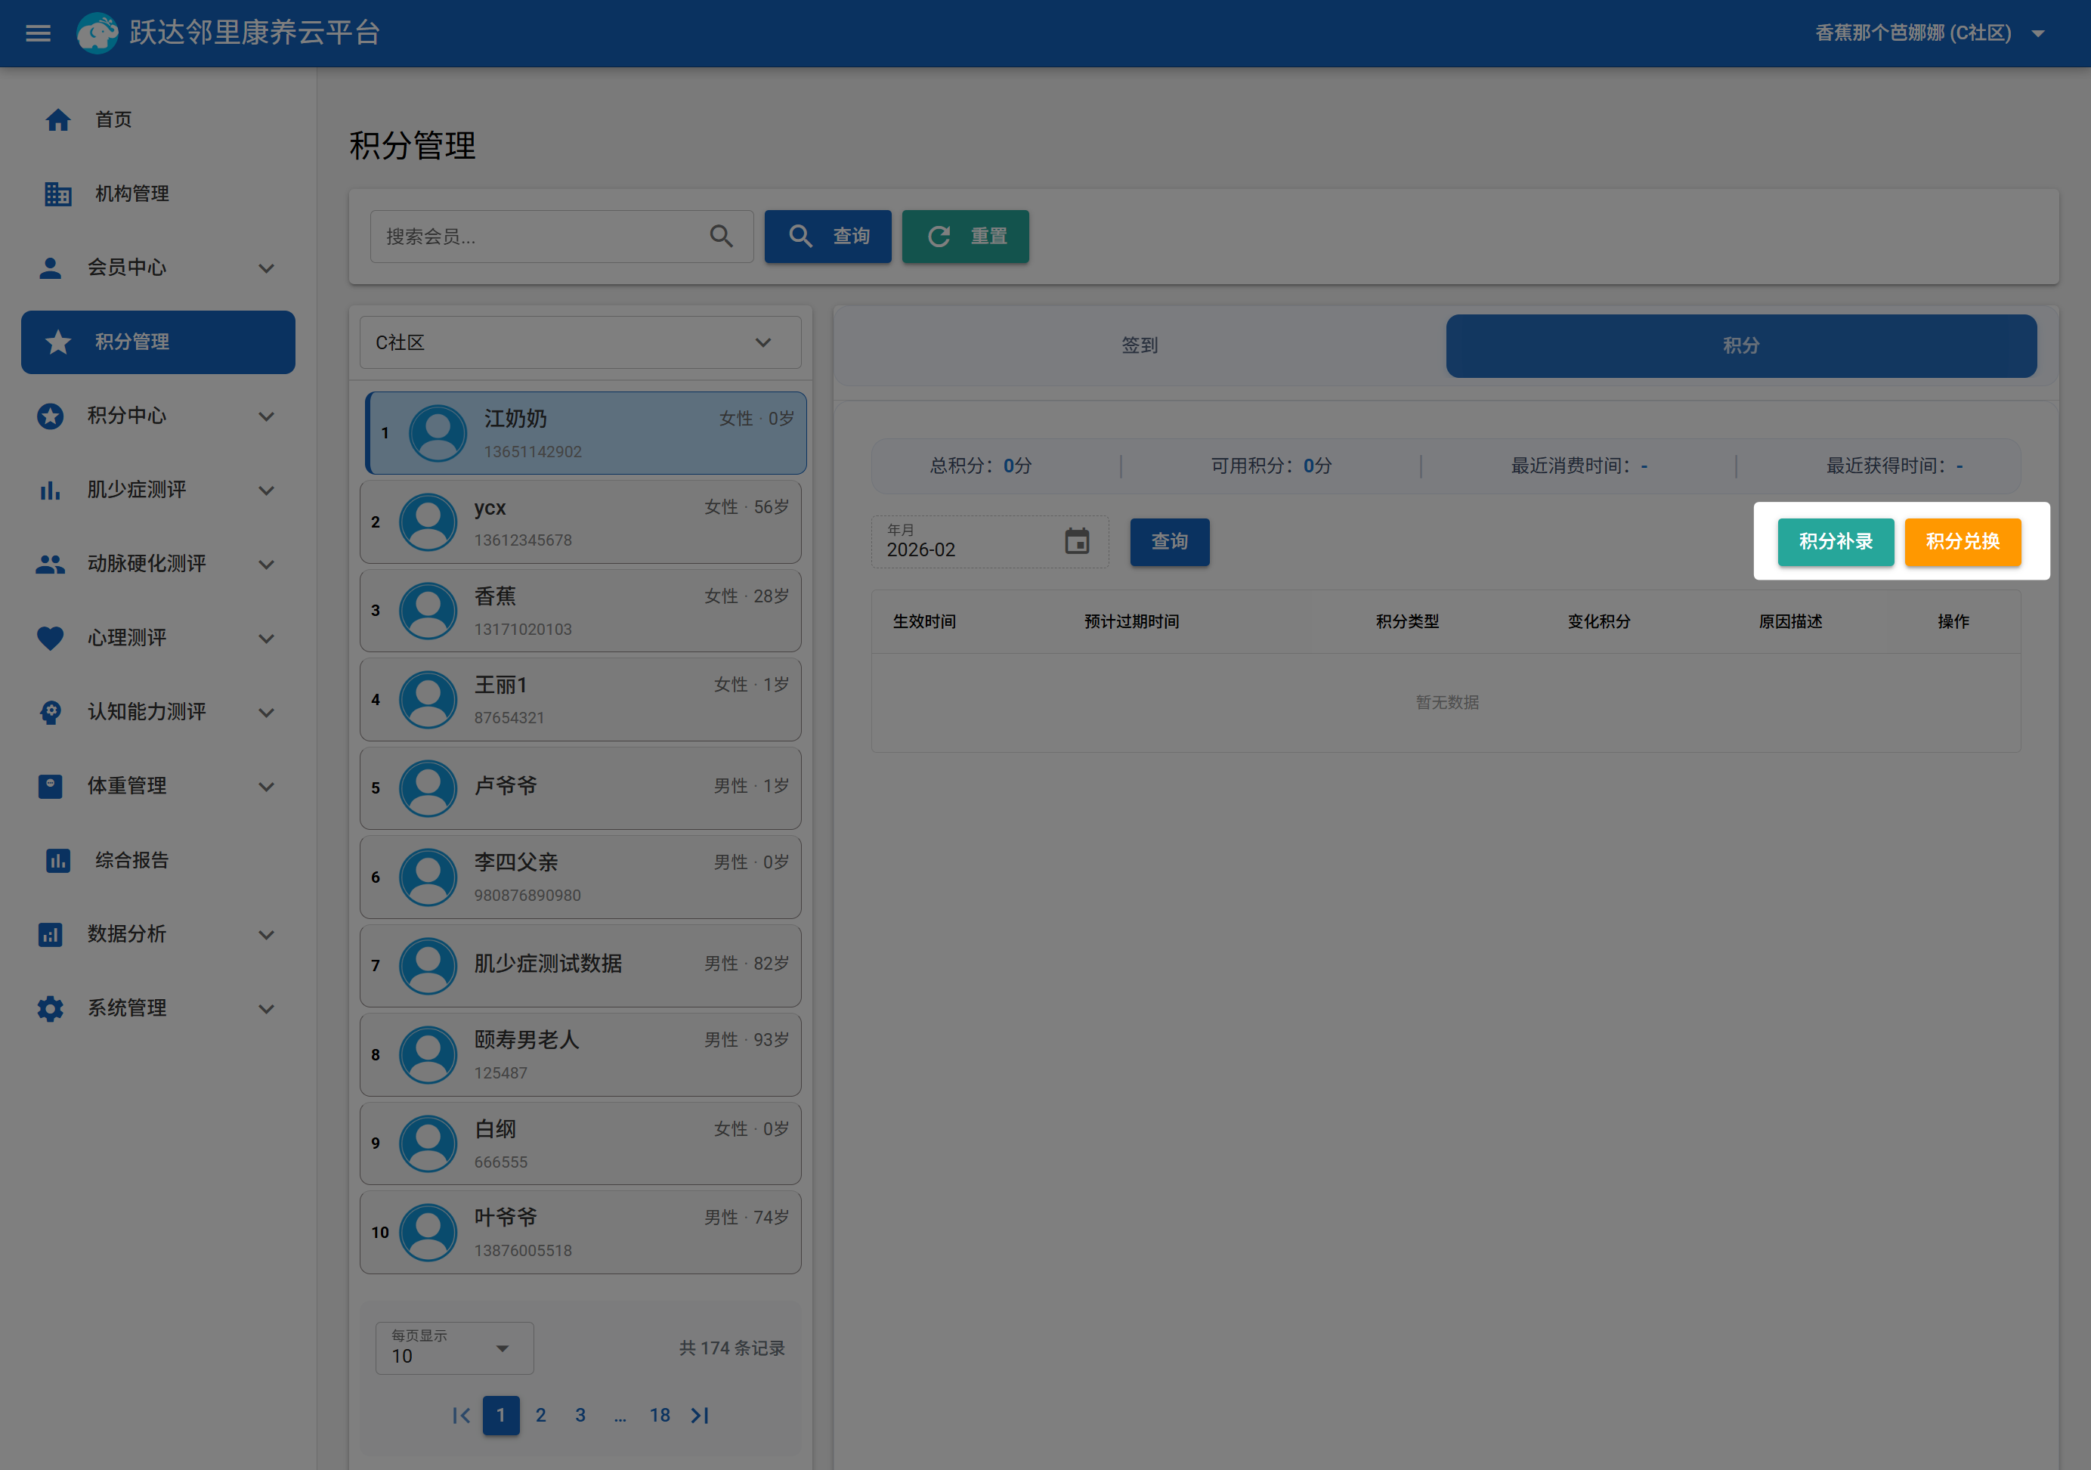Click the scale icon for 体重管理

50,786
